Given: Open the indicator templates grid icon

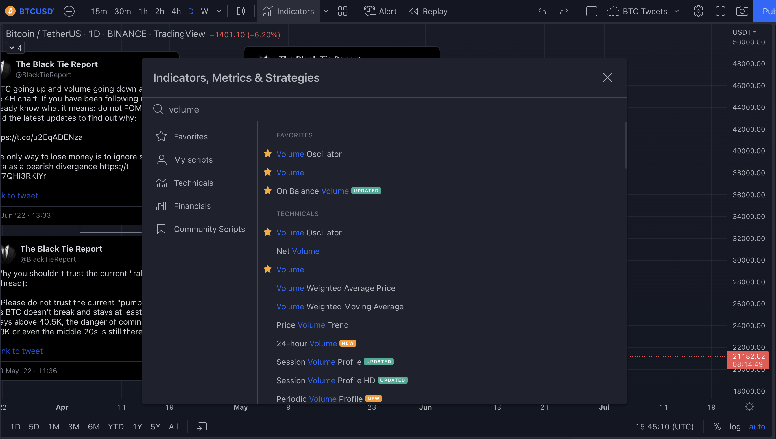Looking at the screenshot, I should (342, 11).
